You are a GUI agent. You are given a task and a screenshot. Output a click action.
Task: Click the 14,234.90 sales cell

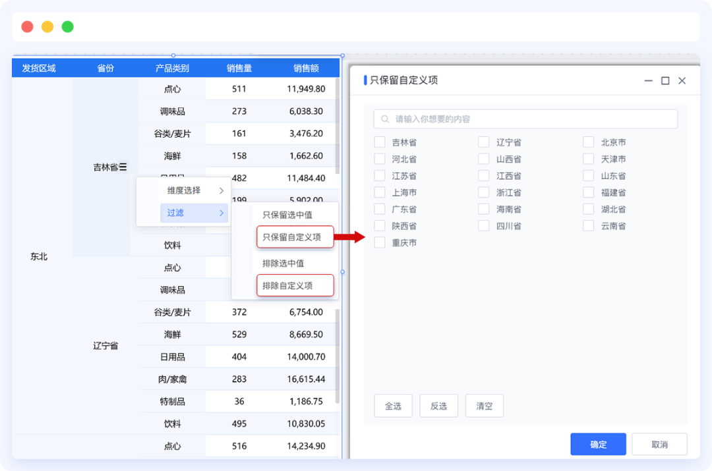click(x=306, y=446)
